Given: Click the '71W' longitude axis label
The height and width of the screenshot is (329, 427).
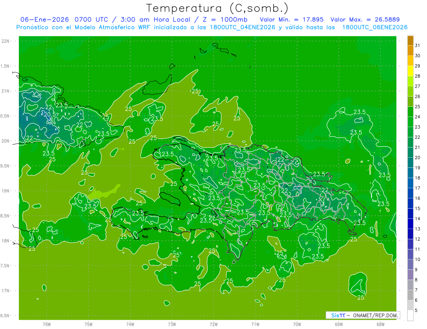Looking at the screenshot, I should point(255,324).
